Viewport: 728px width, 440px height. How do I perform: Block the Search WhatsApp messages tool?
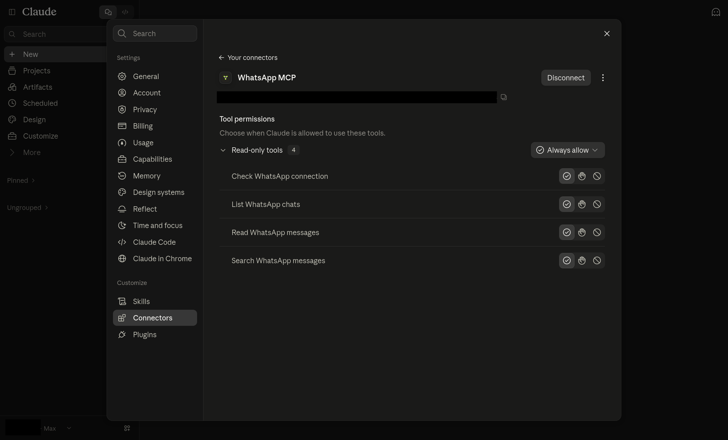coord(597,261)
